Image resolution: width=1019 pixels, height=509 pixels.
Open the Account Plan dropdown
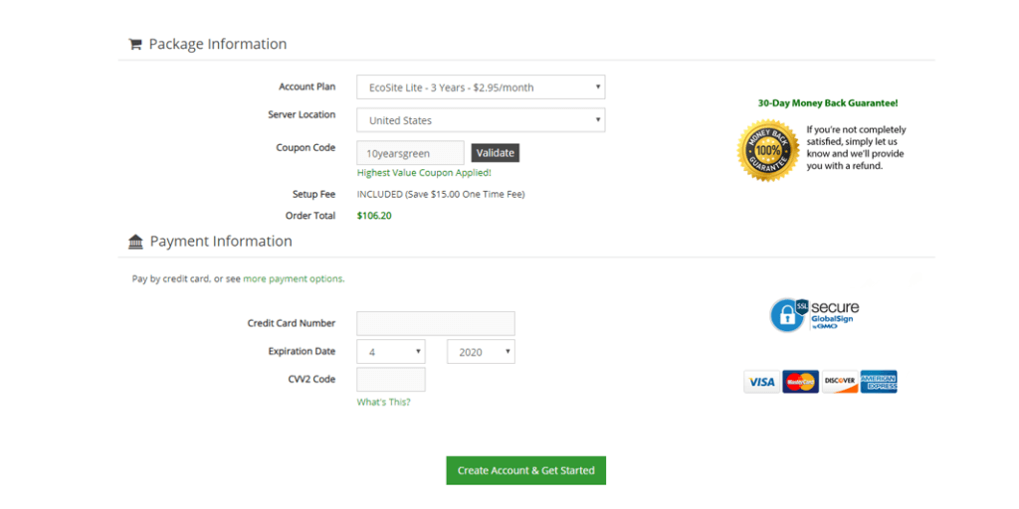tap(481, 87)
